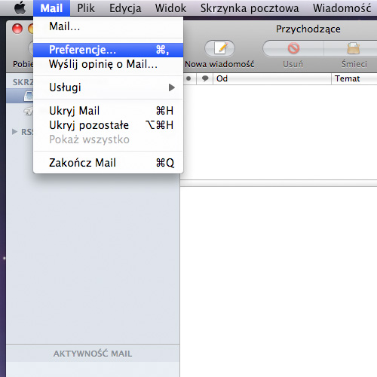Open the Wiadomość menu
Image resolution: width=377 pixels, height=377 pixels.
(x=342, y=8)
